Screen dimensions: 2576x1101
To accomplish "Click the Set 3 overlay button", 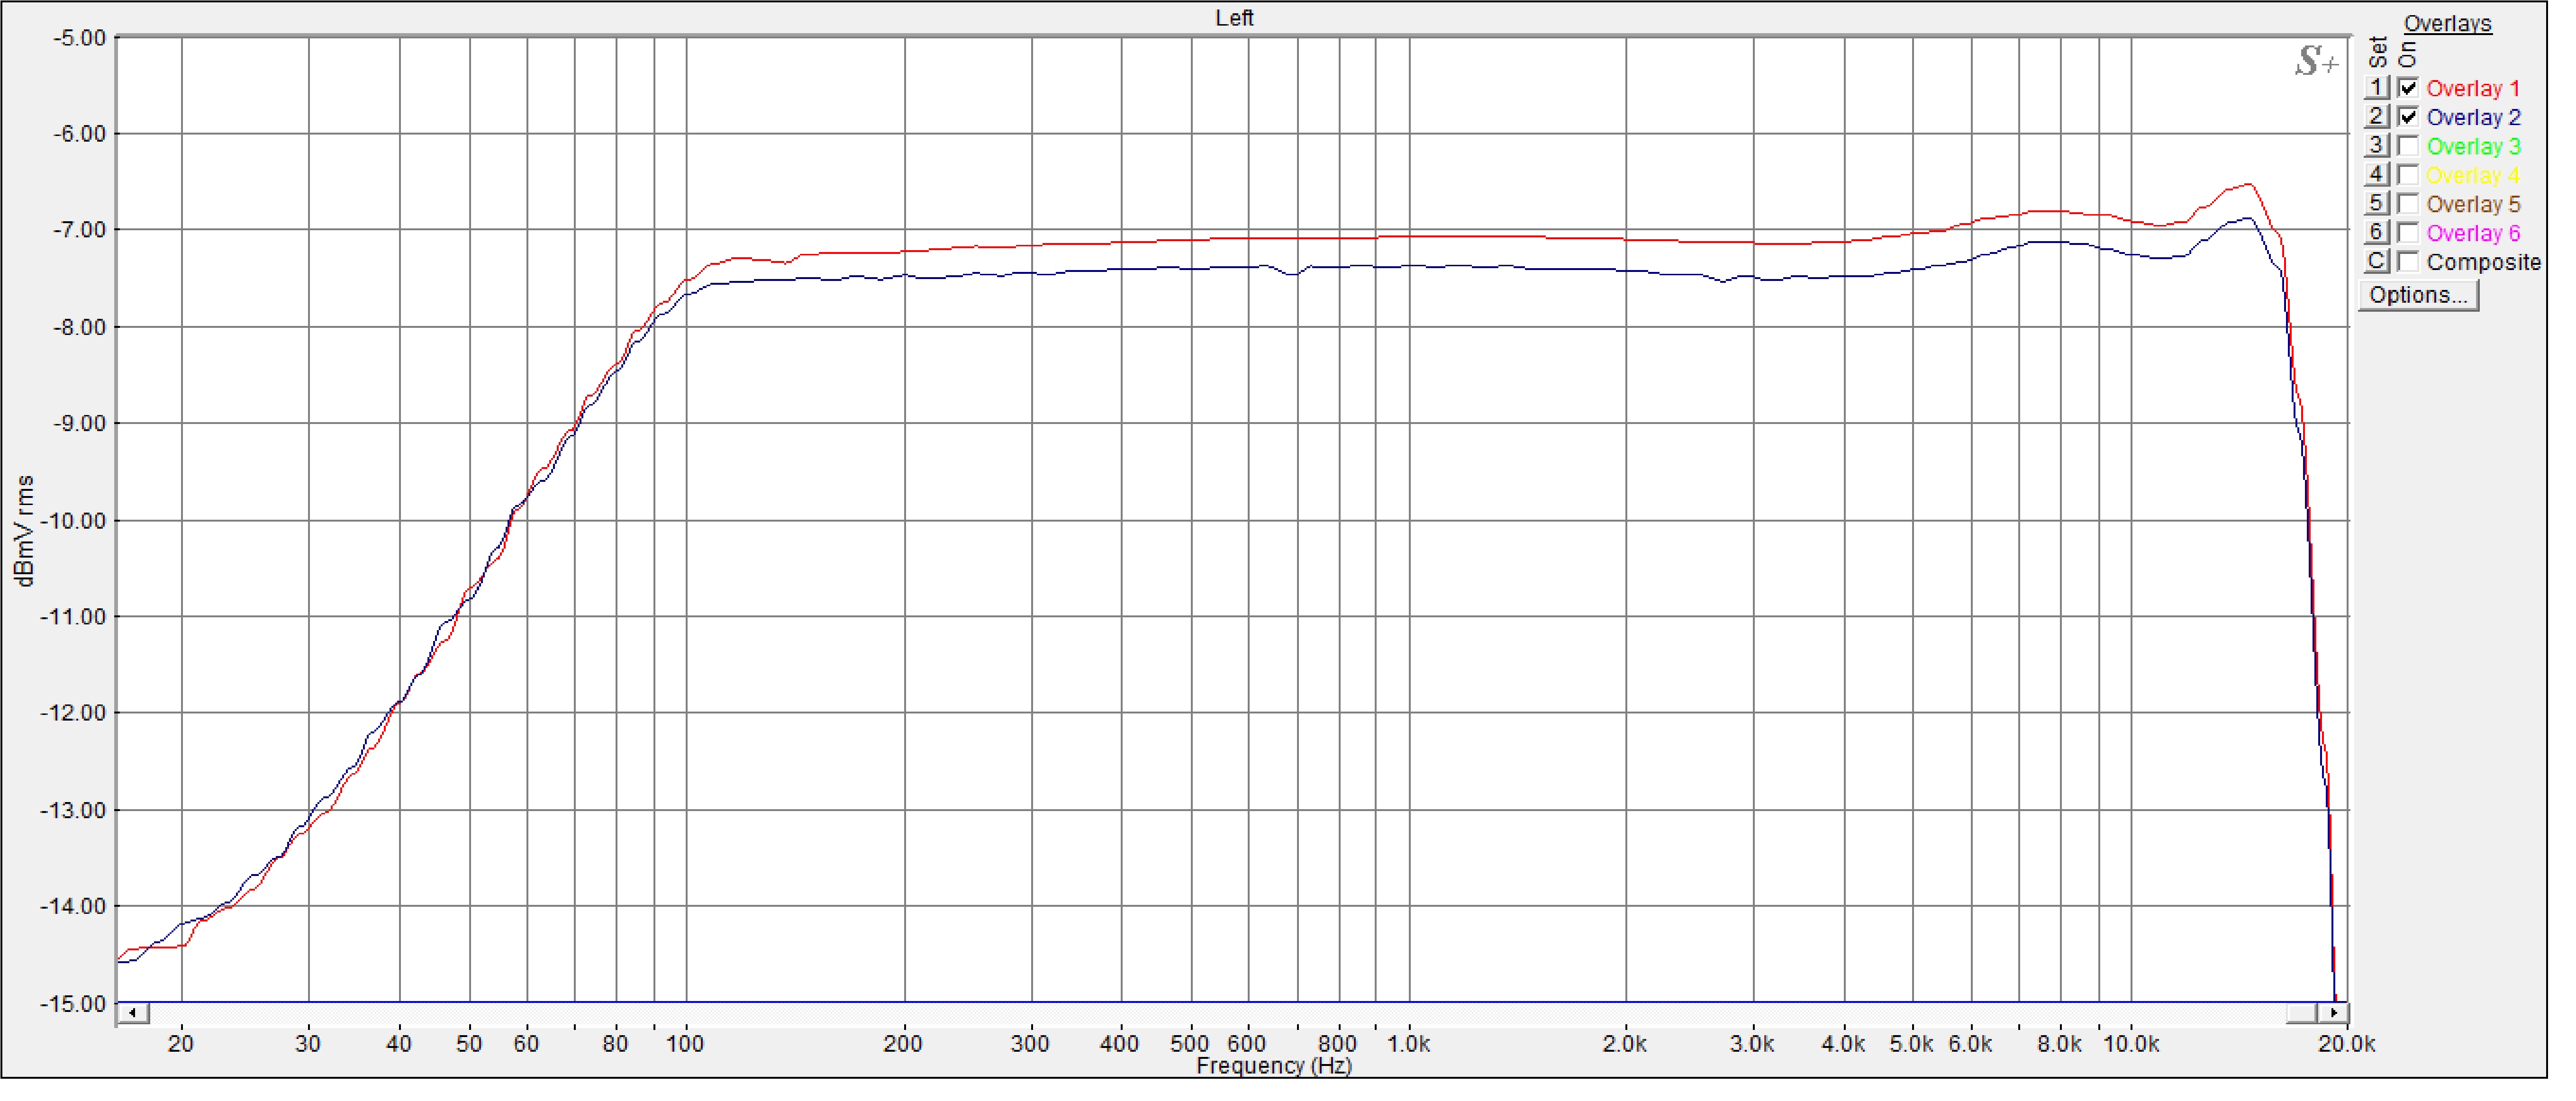I will tap(2377, 146).
